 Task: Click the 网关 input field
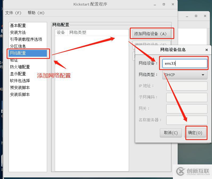pyautogui.click(x=187, y=109)
